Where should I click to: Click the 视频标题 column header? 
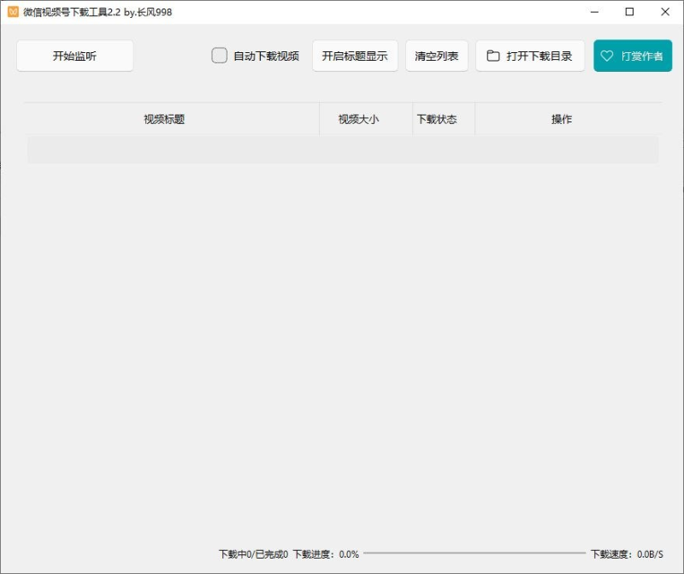coord(163,119)
